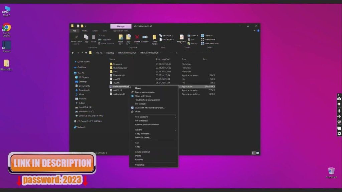342x192 pixels.
Task: Open the UltimateUn folder on desktop
Action: click(x=6, y=63)
